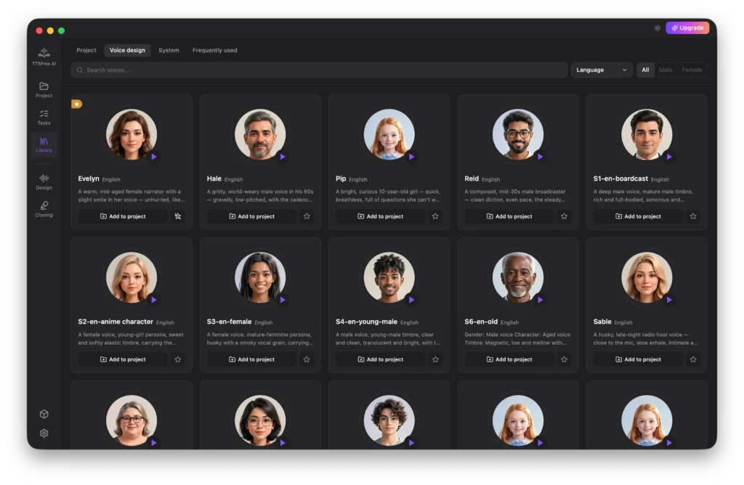Favorite S2-en-anime character star

pyautogui.click(x=178, y=359)
